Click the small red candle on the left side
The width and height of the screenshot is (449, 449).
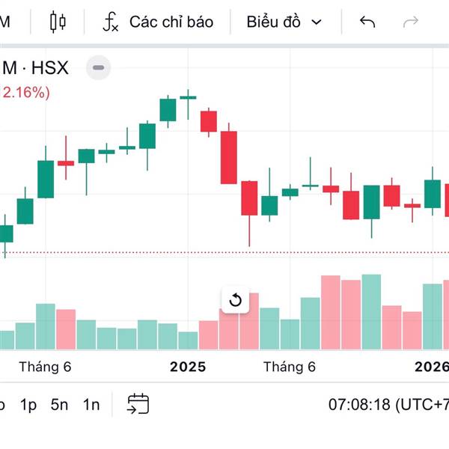pos(66,162)
